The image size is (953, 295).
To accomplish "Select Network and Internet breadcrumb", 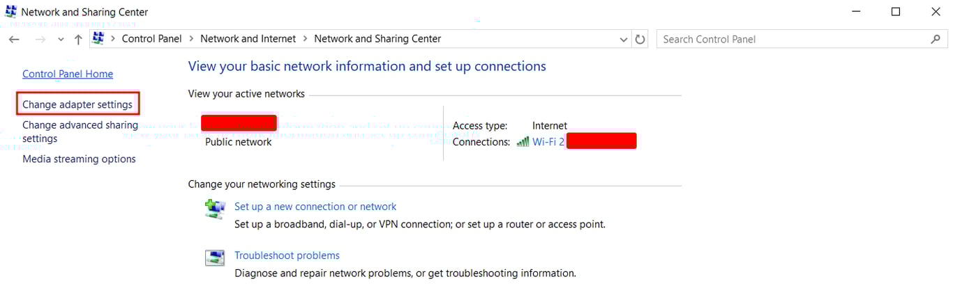I will pyautogui.click(x=248, y=39).
